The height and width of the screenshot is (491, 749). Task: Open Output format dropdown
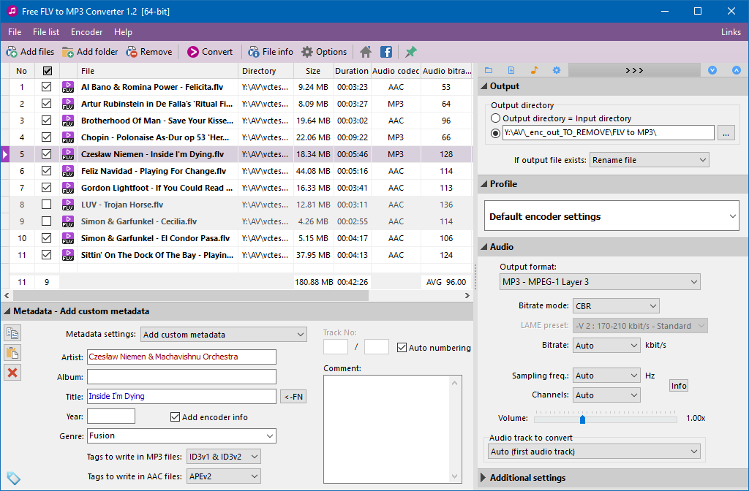(x=600, y=282)
